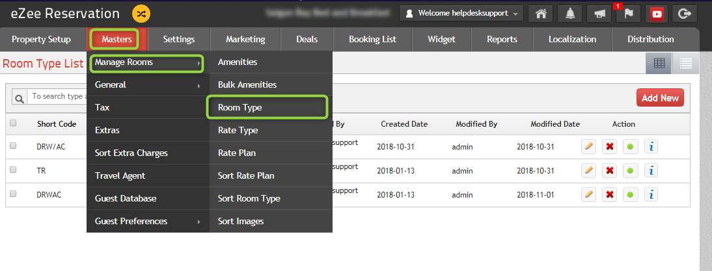Select Guest Database menu item

click(x=148, y=198)
